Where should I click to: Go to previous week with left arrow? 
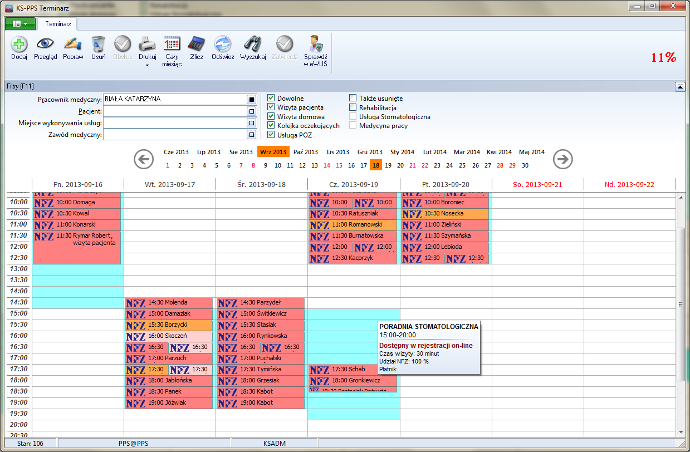tap(144, 160)
